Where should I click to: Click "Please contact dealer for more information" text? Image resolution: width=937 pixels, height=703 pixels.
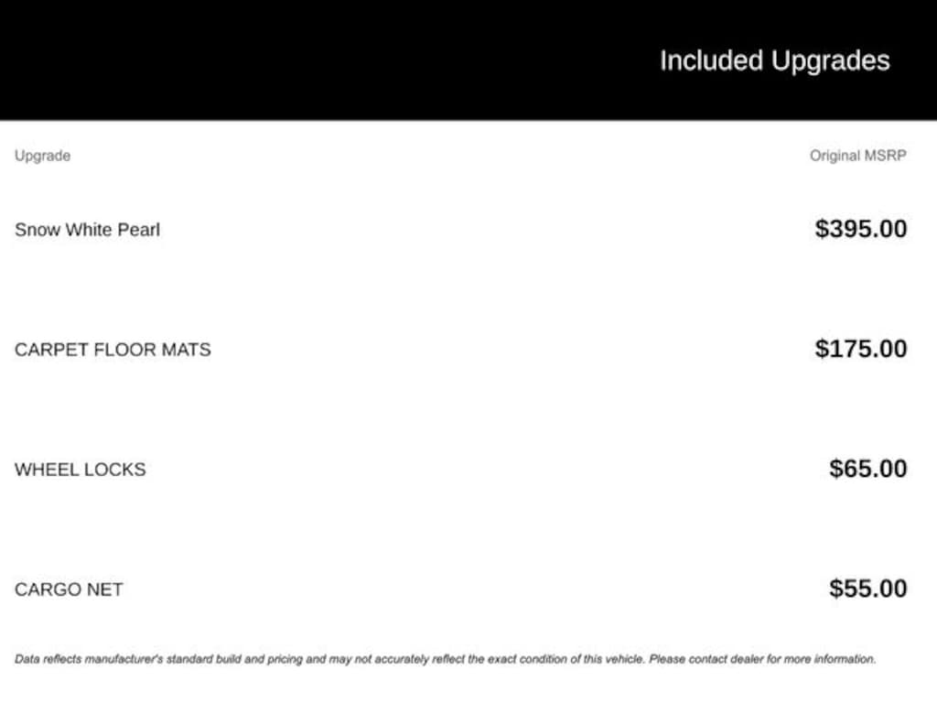click(x=762, y=658)
